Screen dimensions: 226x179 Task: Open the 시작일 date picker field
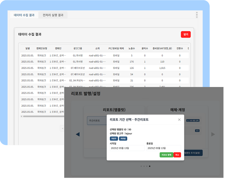coord(127,148)
